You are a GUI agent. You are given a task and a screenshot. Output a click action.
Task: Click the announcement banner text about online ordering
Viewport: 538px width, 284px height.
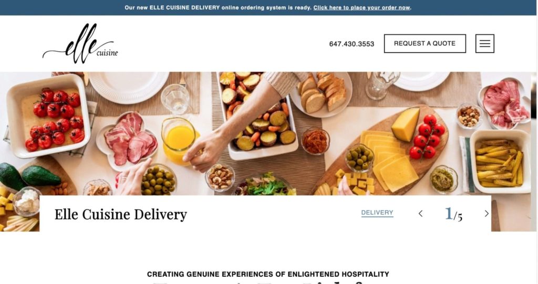pos(218,7)
